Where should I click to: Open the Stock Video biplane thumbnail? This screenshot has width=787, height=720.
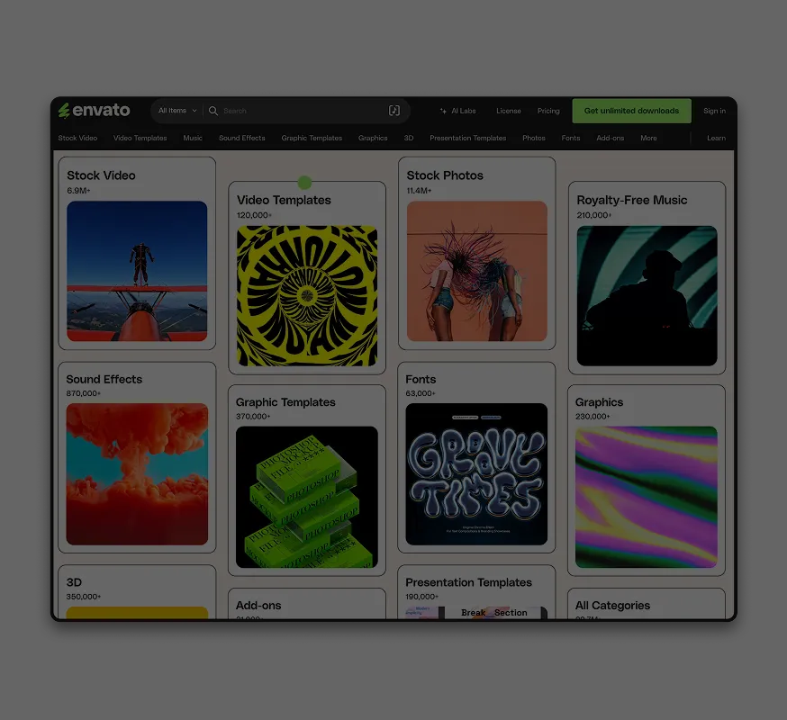point(137,271)
